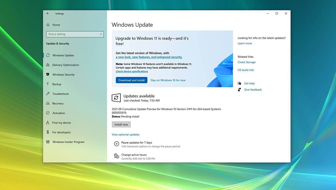Screen dimensions: 336x190
Task: Click the Give feedback link
Action: click(253, 90)
